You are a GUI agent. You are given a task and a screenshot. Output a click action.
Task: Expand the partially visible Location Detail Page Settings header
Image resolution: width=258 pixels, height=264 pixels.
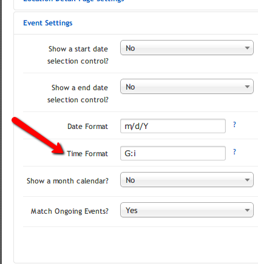(x=73, y=1)
